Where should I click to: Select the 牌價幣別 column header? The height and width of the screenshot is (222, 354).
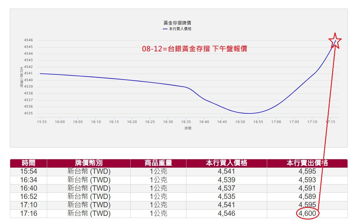coord(89,163)
